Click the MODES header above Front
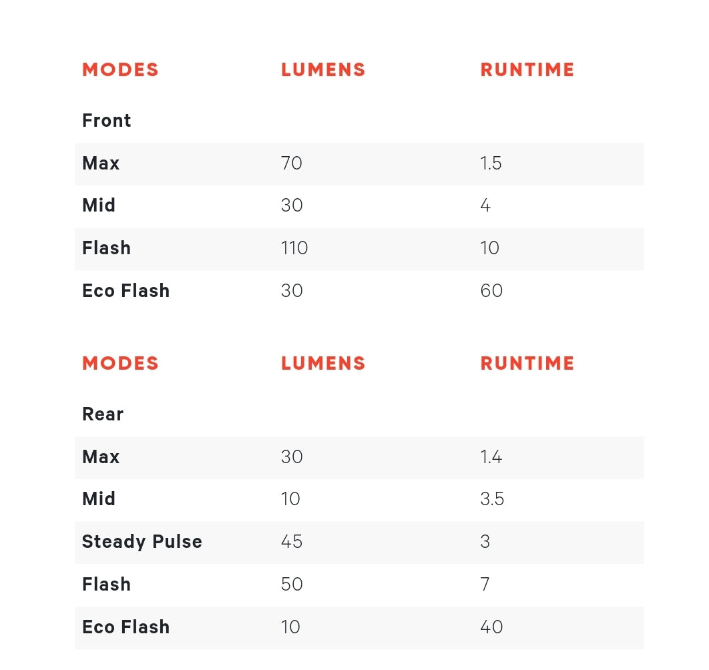The image size is (709, 670). click(x=120, y=70)
